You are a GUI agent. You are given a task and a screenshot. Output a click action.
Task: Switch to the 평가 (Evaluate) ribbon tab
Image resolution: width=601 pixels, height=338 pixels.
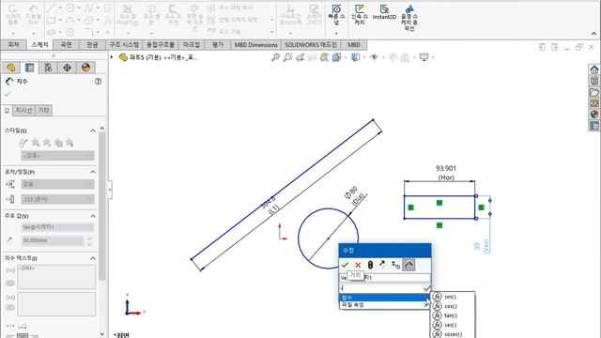(x=218, y=45)
